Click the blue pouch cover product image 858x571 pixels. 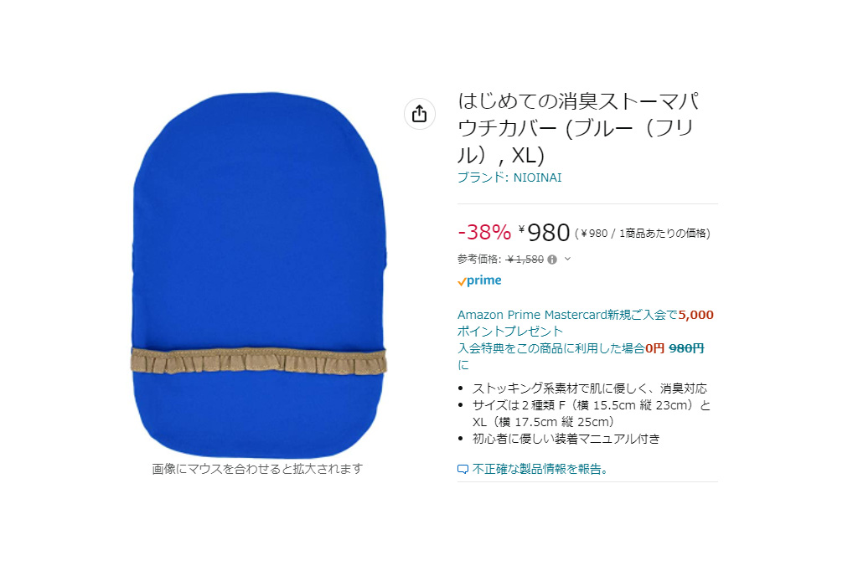[x=259, y=275]
